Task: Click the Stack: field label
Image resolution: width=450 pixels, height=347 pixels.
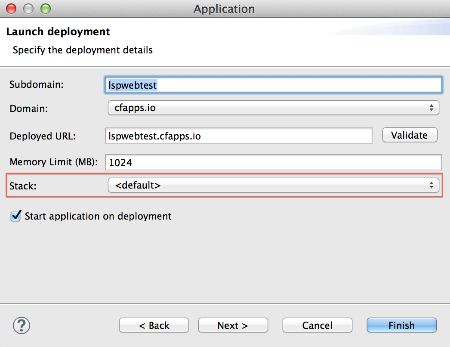Action: point(24,186)
